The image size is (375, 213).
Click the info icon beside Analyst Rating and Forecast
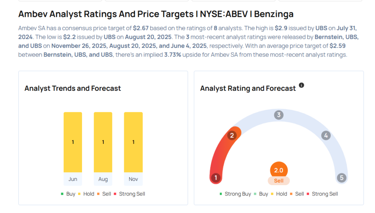tap(301, 85)
